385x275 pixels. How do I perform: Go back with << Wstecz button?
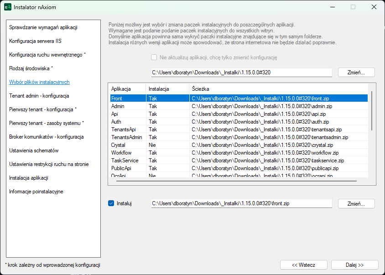(303, 265)
